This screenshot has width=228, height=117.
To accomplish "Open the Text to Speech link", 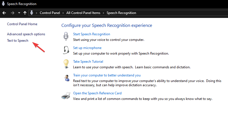I will [x=18, y=41].
